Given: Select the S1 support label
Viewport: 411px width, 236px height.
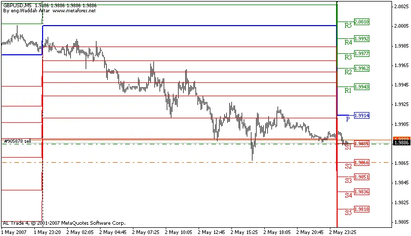Looking at the screenshot, I should (x=348, y=147).
